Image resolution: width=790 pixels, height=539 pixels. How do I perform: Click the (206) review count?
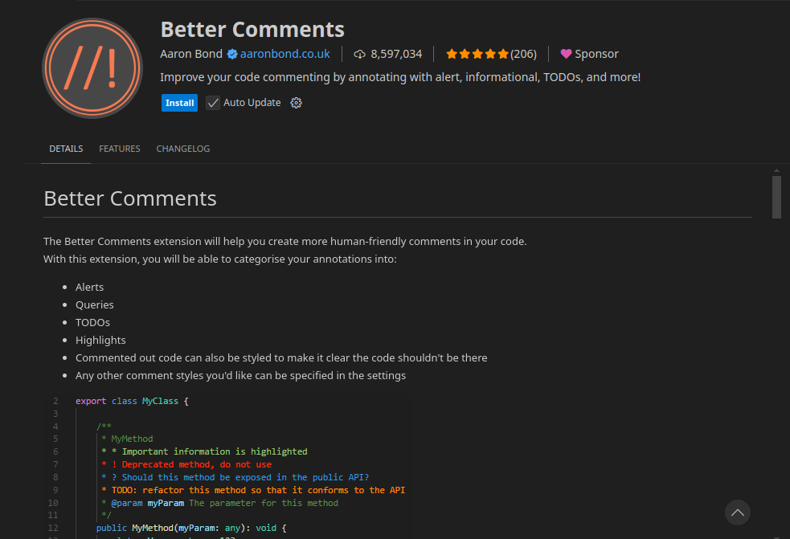523,54
